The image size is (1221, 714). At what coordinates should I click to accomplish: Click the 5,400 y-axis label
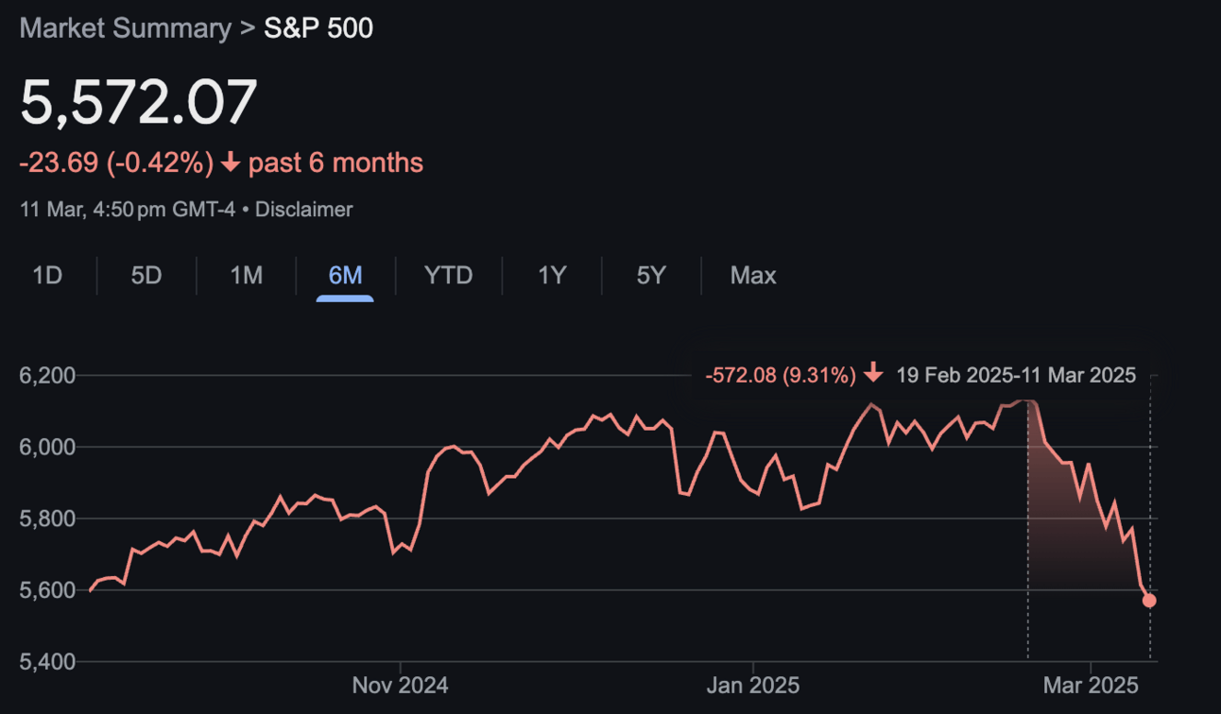tap(47, 662)
